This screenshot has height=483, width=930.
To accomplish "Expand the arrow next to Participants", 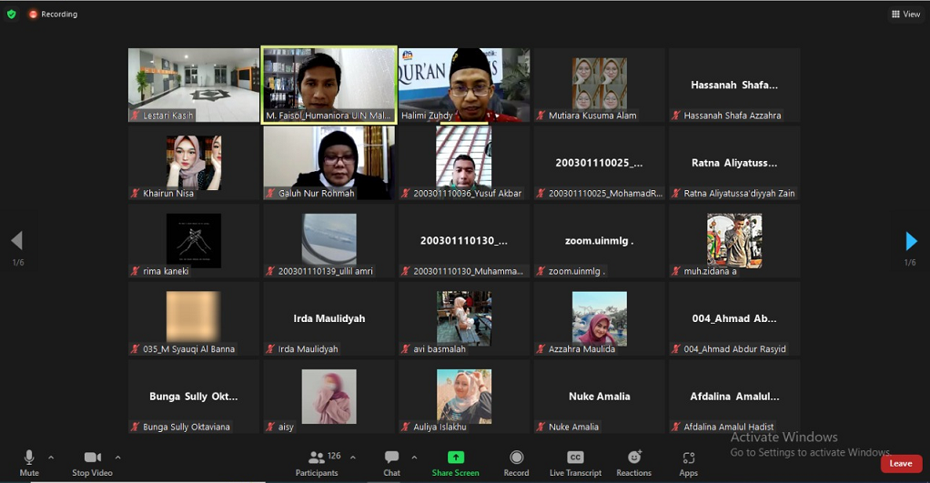I will (353, 457).
